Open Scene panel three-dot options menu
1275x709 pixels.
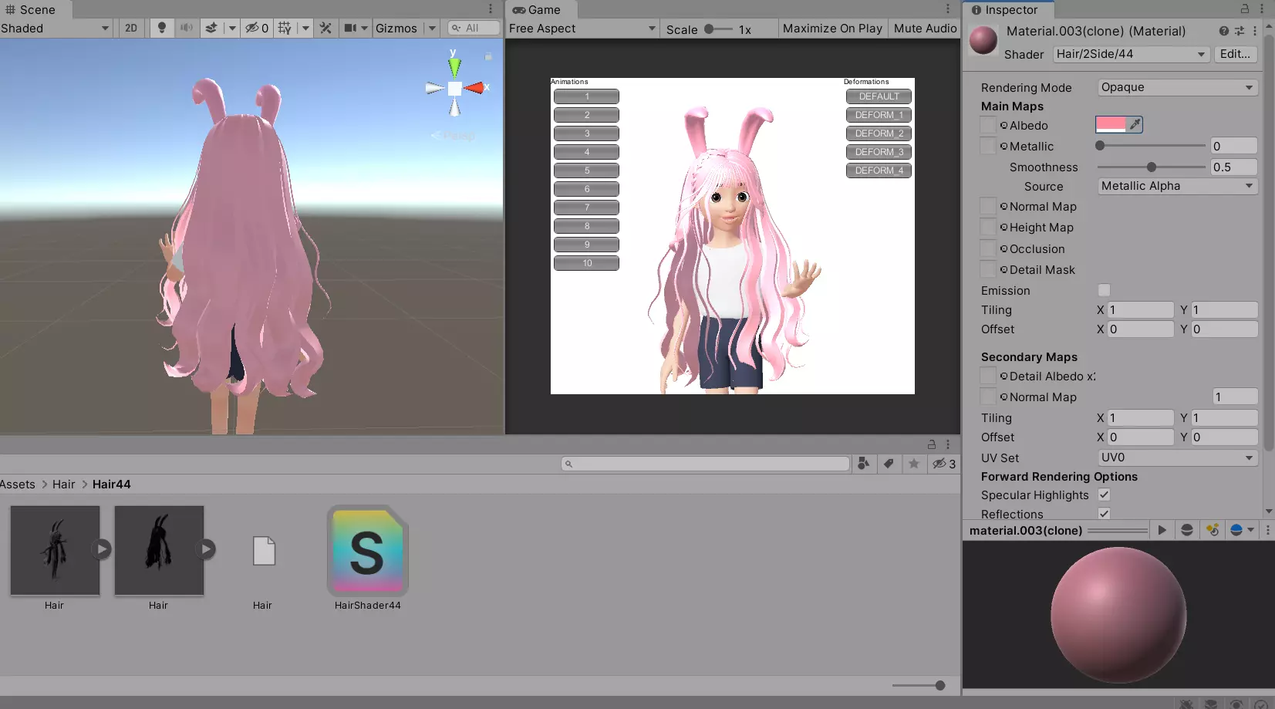491,9
